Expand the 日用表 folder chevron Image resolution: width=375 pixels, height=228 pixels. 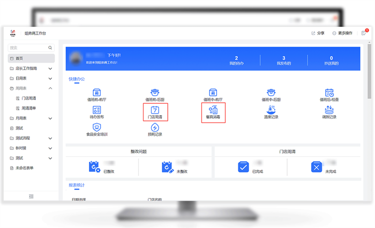pyautogui.click(x=50, y=78)
